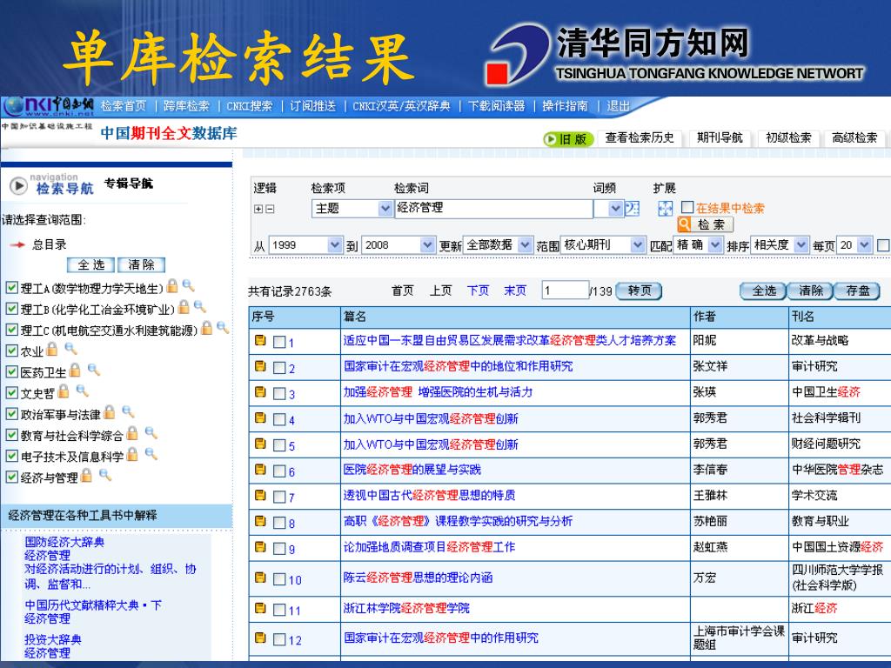Tick the checkbox for result 1
Image resolution: width=891 pixels, height=668 pixels.
279,342
